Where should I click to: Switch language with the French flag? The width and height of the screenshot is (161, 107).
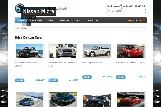(137, 20)
